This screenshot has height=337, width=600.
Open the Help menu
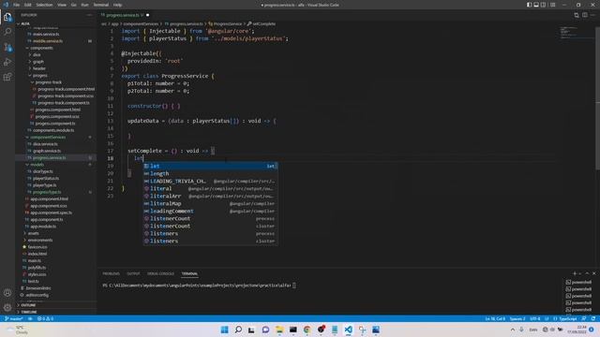pyautogui.click(x=117, y=5)
